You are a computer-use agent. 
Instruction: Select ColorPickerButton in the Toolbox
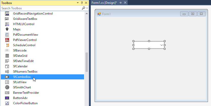point(25,103)
